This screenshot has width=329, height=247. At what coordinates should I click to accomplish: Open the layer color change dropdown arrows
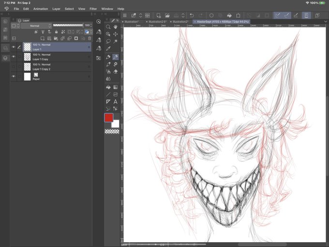[91, 32]
